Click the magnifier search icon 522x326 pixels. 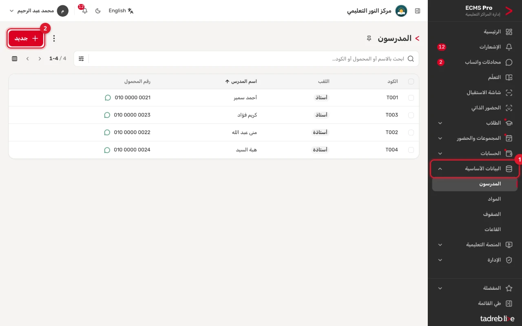point(411,59)
